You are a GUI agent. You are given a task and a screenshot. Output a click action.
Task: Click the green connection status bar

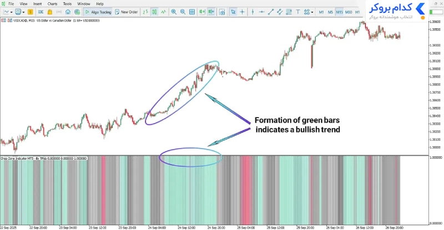coord(436,12)
